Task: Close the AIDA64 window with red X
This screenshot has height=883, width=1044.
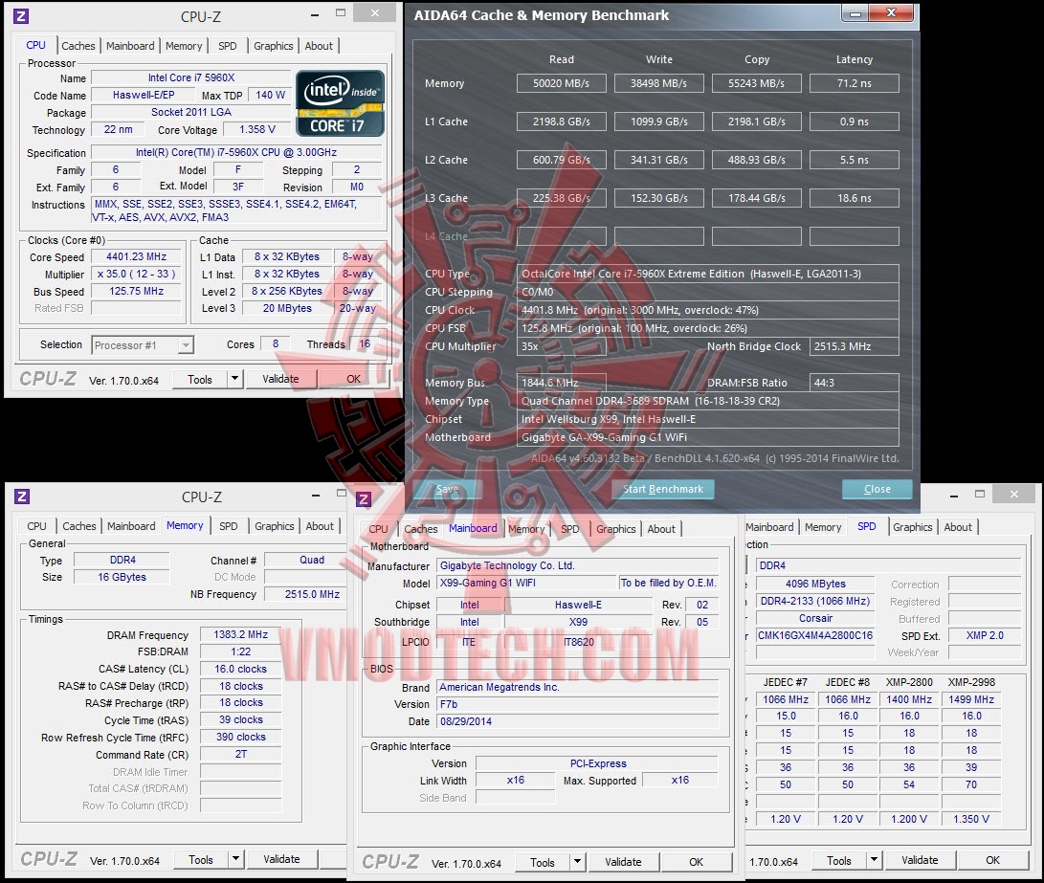Action: (892, 13)
